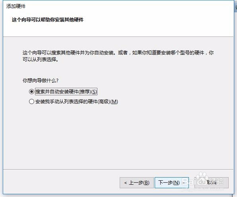Click the underlined (S) accelerator of first option

(94, 92)
